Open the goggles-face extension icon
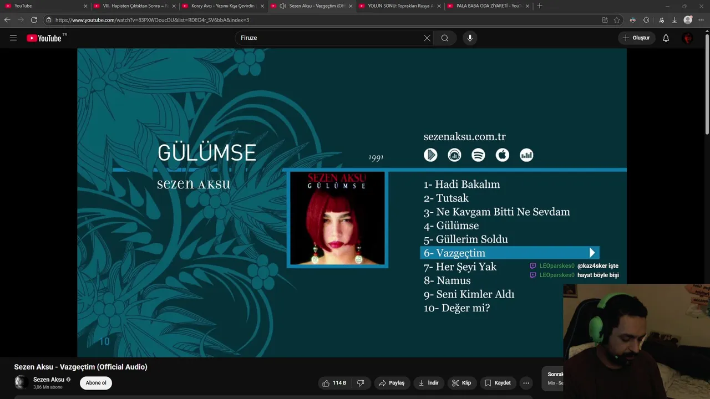710x399 pixels. (x=632, y=20)
